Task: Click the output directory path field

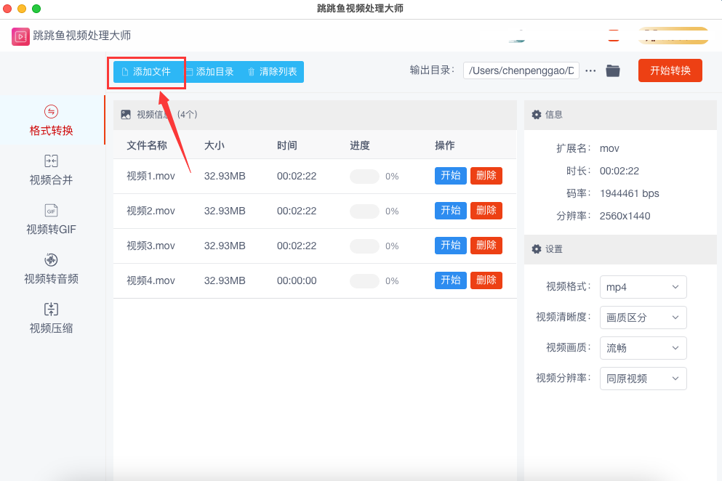Action: click(x=521, y=70)
